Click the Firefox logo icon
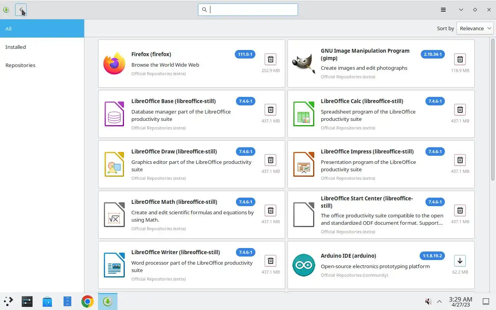Image resolution: width=496 pixels, height=310 pixels. point(114,64)
